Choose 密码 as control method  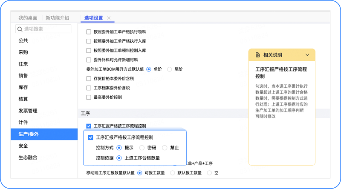coord(142,148)
